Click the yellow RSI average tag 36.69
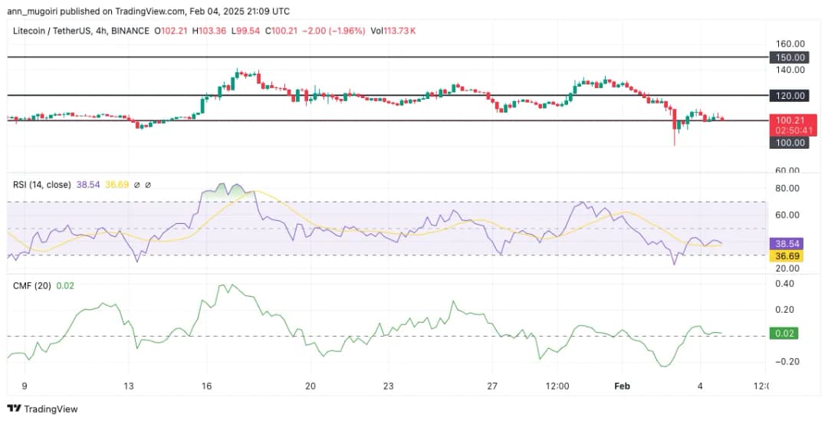Viewport: 828px width, 421px height. [786, 254]
